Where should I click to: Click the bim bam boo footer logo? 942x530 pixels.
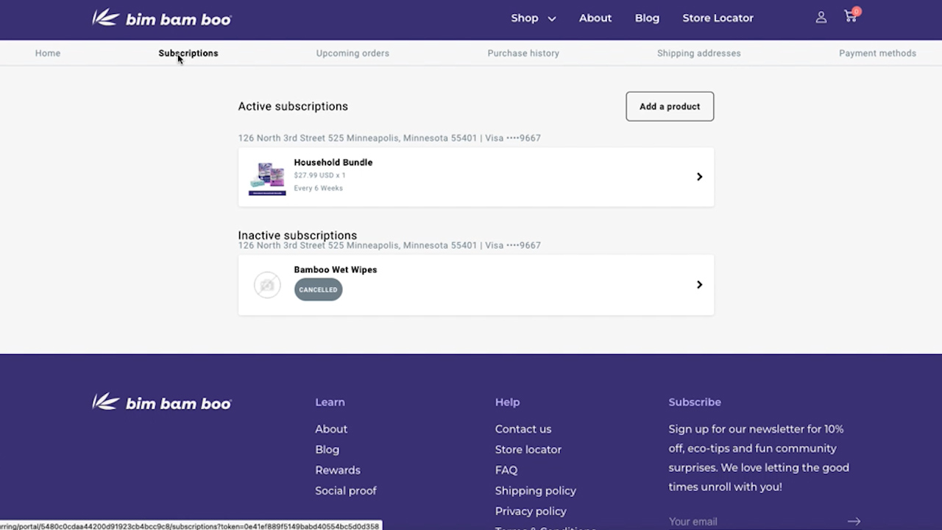(x=162, y=402)
